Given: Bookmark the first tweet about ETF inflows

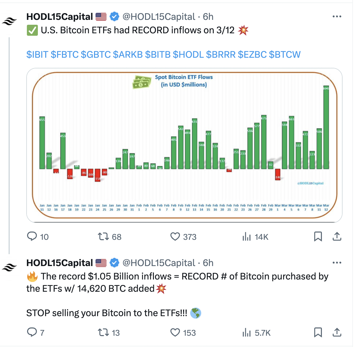Looking at the screenshot, I should [318, 236].
